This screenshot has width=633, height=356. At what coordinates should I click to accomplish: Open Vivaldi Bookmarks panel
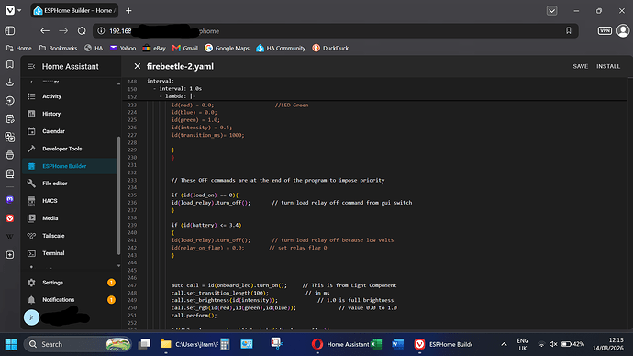click(10, 64)
